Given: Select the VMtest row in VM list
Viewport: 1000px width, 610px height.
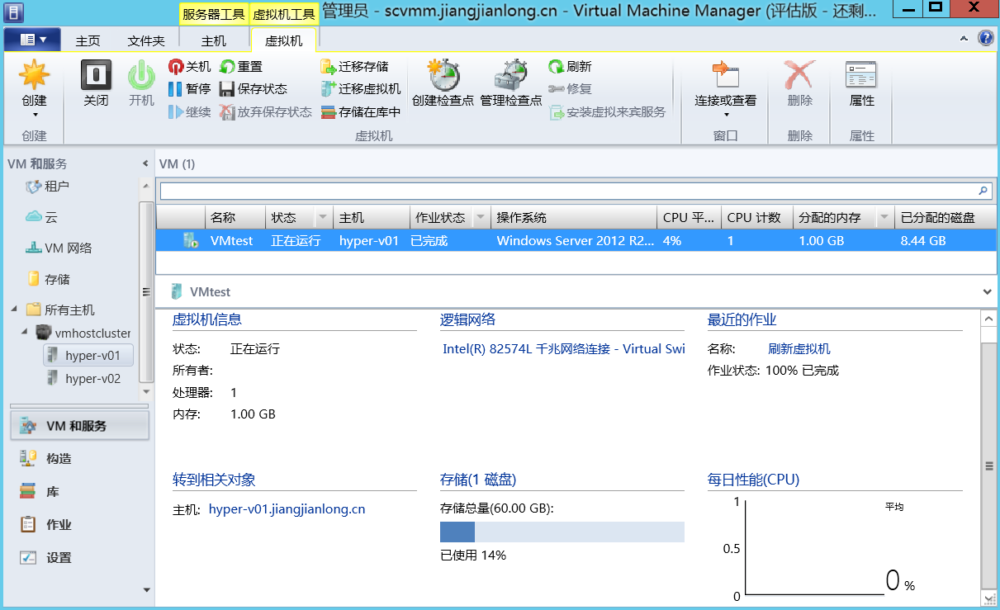Looking at the screenshot, I should pos(576,241).
